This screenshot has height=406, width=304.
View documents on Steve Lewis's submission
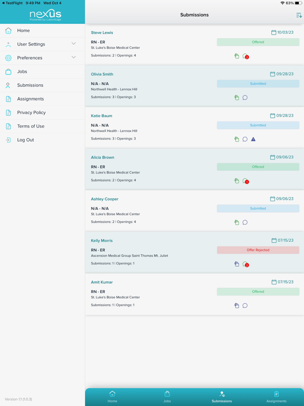pyautogui.click(x=236, y=56)
